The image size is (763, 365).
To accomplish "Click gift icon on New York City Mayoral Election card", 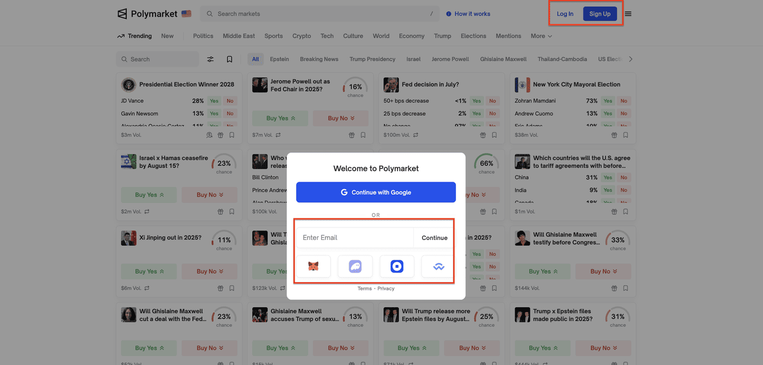I will pos(614,135).
